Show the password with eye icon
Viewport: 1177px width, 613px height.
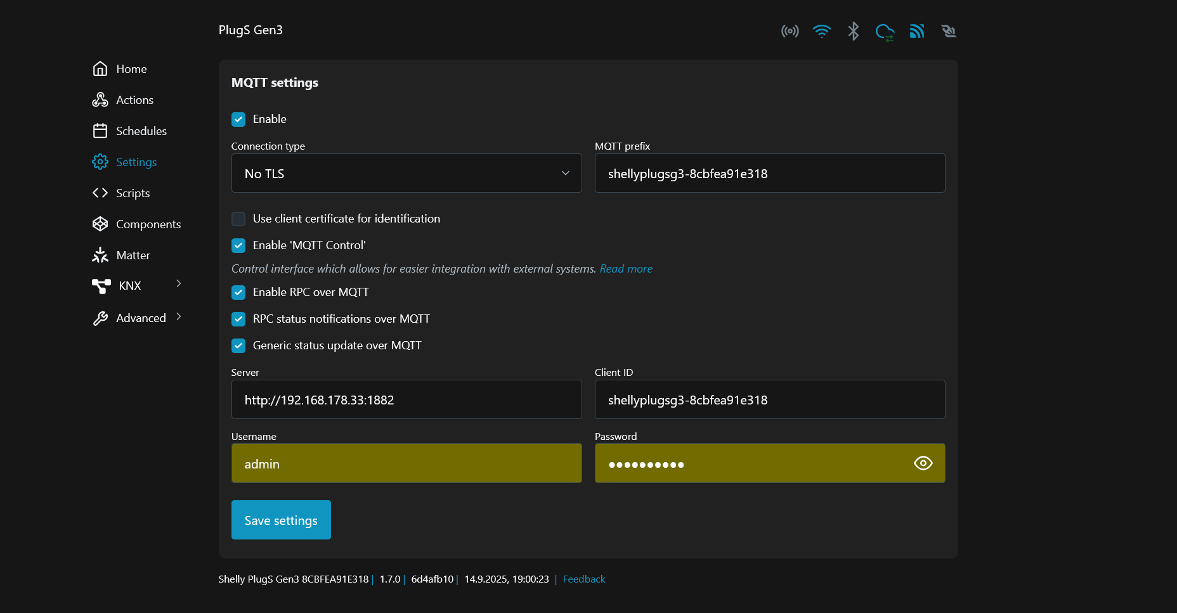point(923,463)
